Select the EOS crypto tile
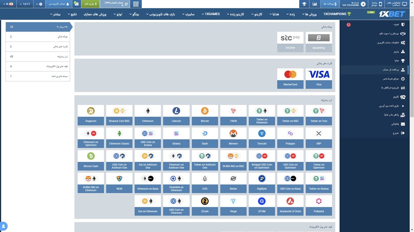Image resolution: width=414 pixels, height=232 pixels. point(205,183)
